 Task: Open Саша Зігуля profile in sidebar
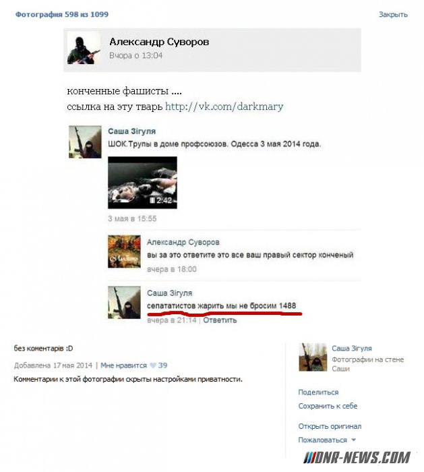(352, 349)
